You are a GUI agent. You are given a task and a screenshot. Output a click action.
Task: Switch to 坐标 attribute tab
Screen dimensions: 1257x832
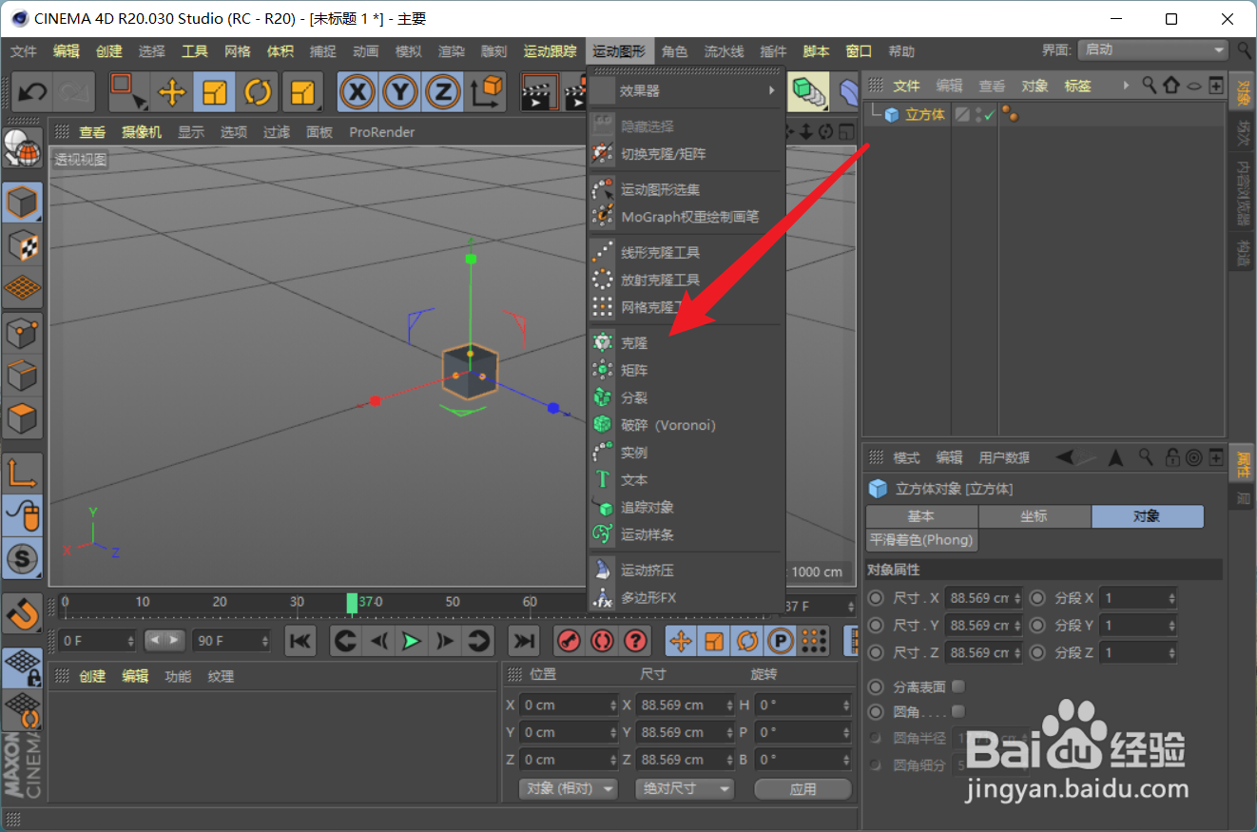pyautogui.click(x=1035, y=516)
